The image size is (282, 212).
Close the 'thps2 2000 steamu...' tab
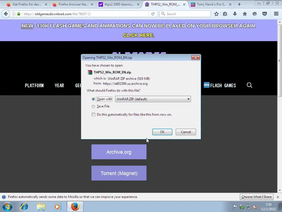point(138,4)
